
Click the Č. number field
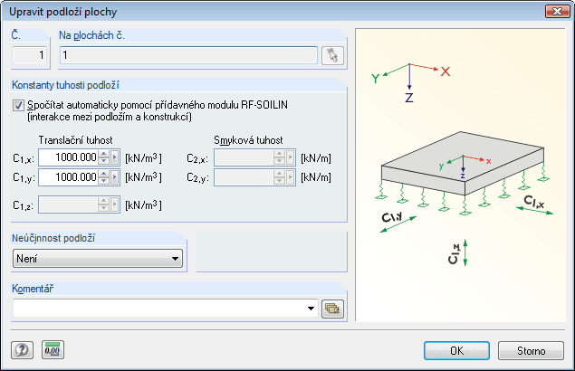pos(30,55)
